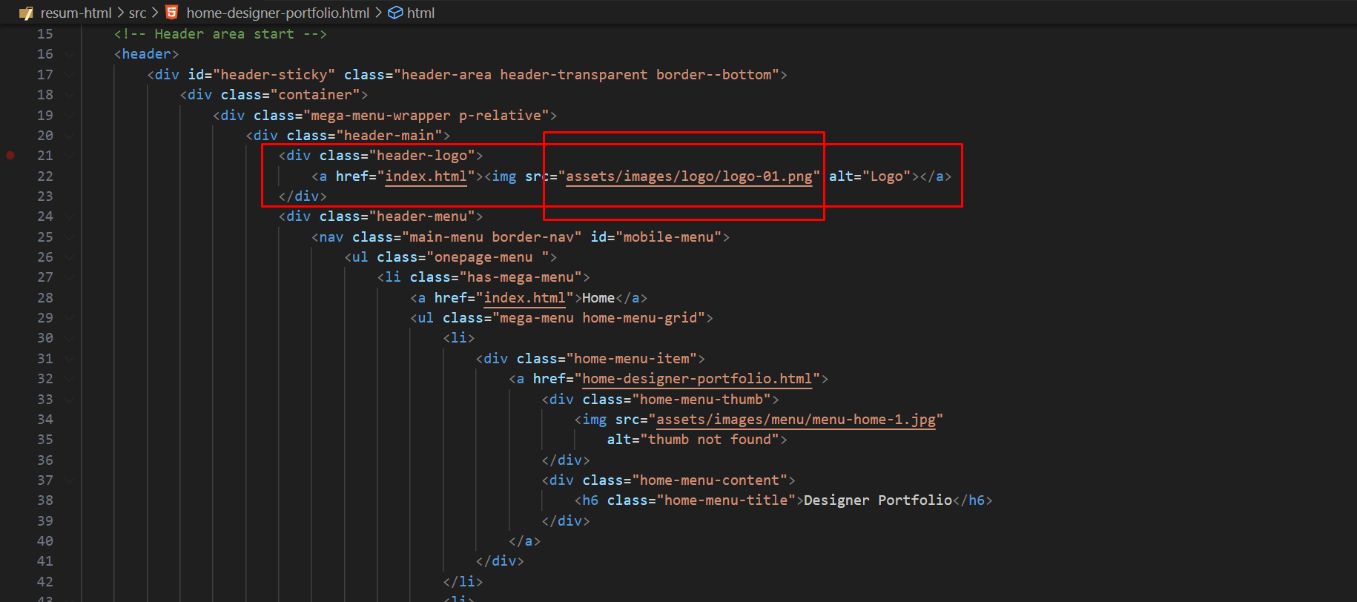Collapse the header tag at line 16
Screen dimensions: 1357x602
(69, 54)
